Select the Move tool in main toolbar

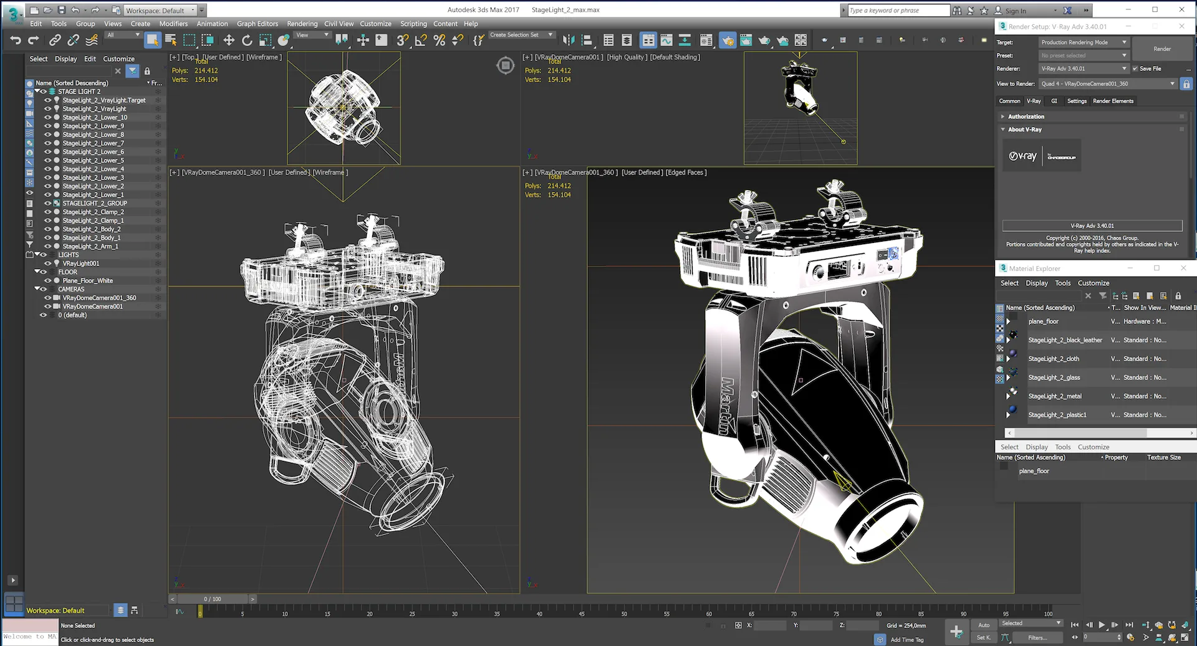tap(229, 40)
